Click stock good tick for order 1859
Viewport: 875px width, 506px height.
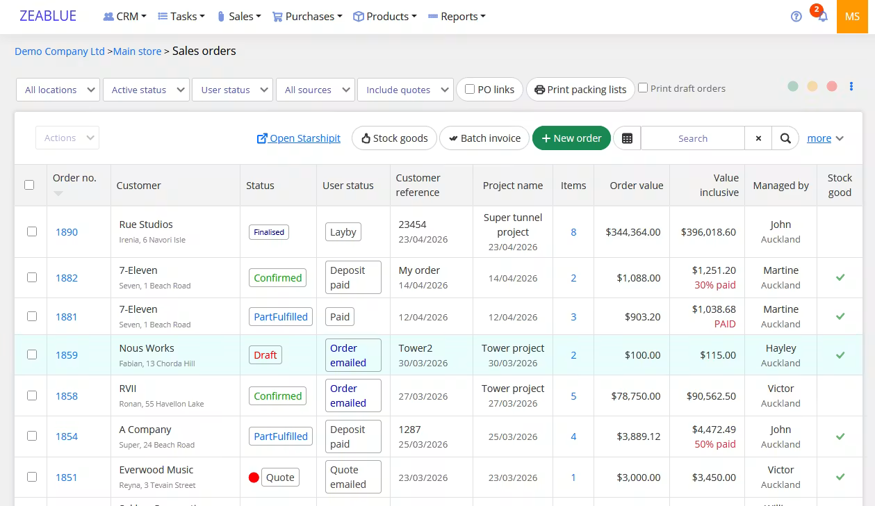[x=840, y=355]
